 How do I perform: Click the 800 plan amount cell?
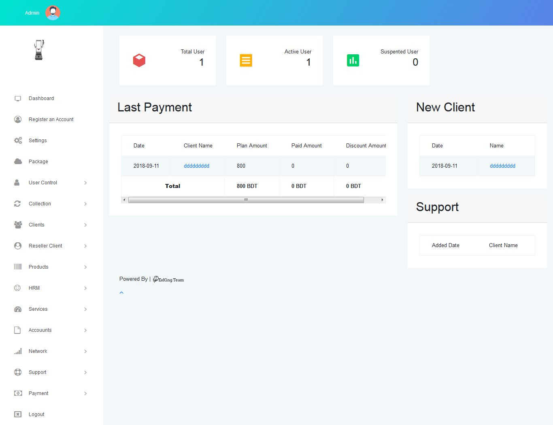[x=241, y=166]
